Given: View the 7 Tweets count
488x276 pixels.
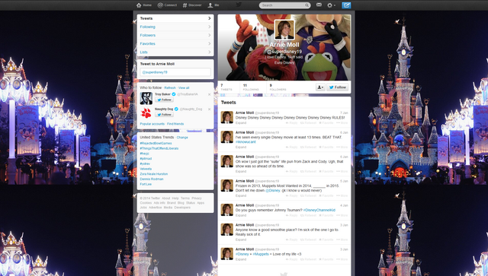Looking at the screenshot, I should [x=226, y=87].
